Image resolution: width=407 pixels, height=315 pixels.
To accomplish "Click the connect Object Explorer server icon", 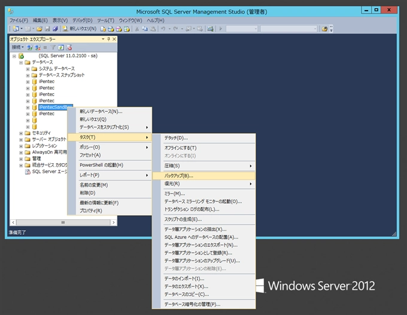I will pyautogui.click(x=29, y=47).
